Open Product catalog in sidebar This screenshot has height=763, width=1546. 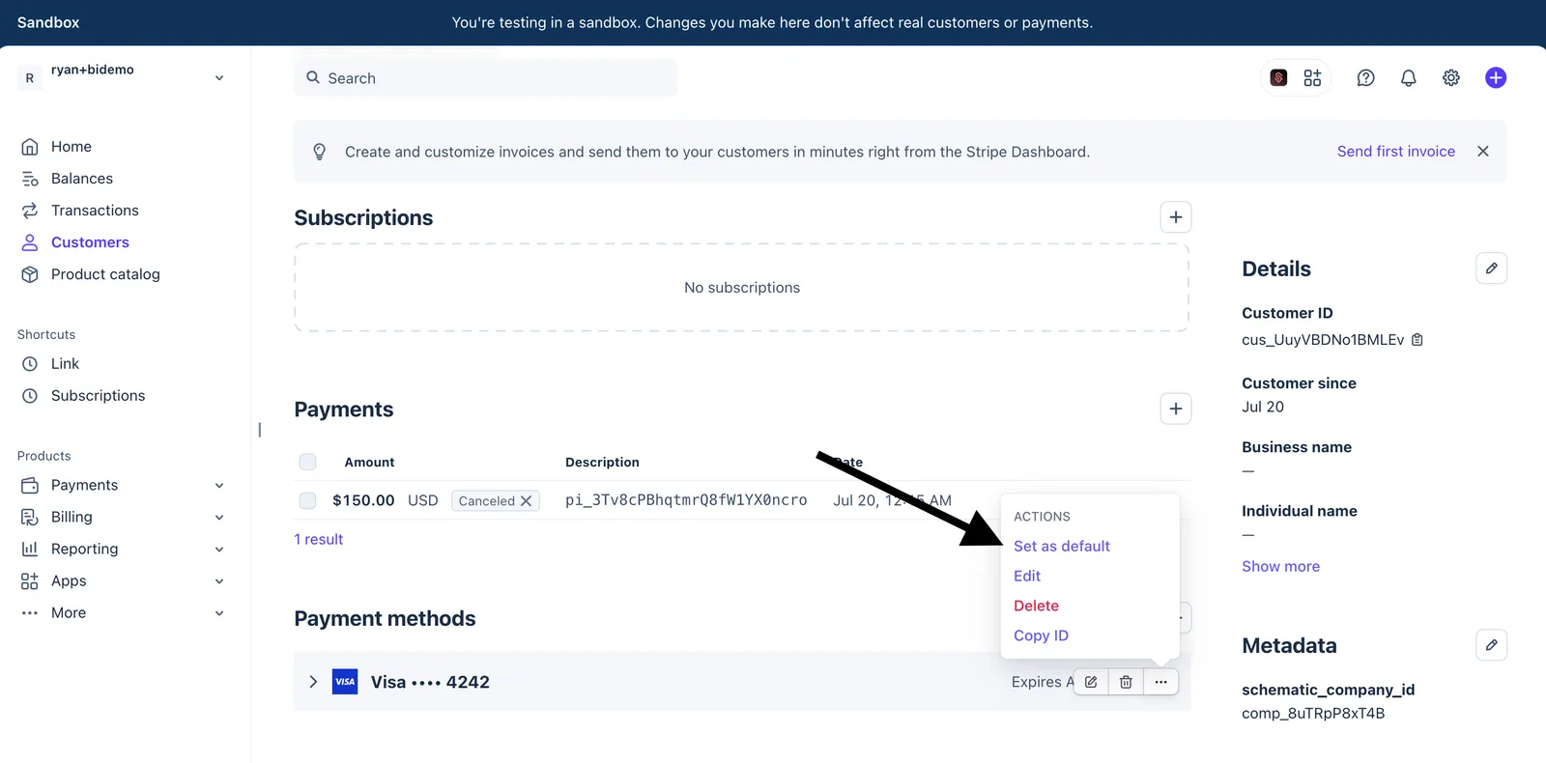pyautogui.click(x=105, y=274)
